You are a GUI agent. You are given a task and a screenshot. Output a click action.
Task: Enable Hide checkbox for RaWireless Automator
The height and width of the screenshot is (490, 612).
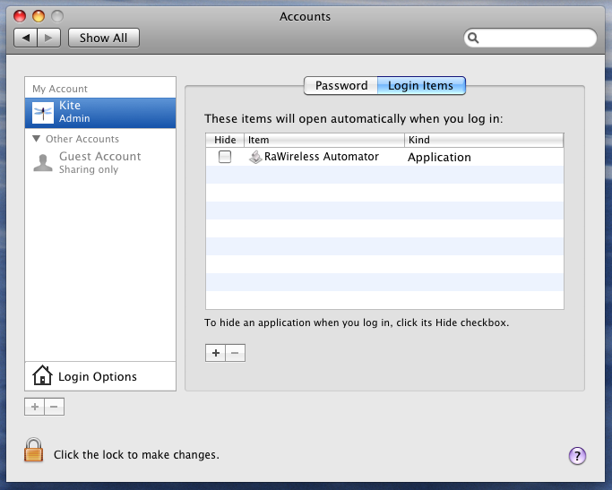click(225, 157)
